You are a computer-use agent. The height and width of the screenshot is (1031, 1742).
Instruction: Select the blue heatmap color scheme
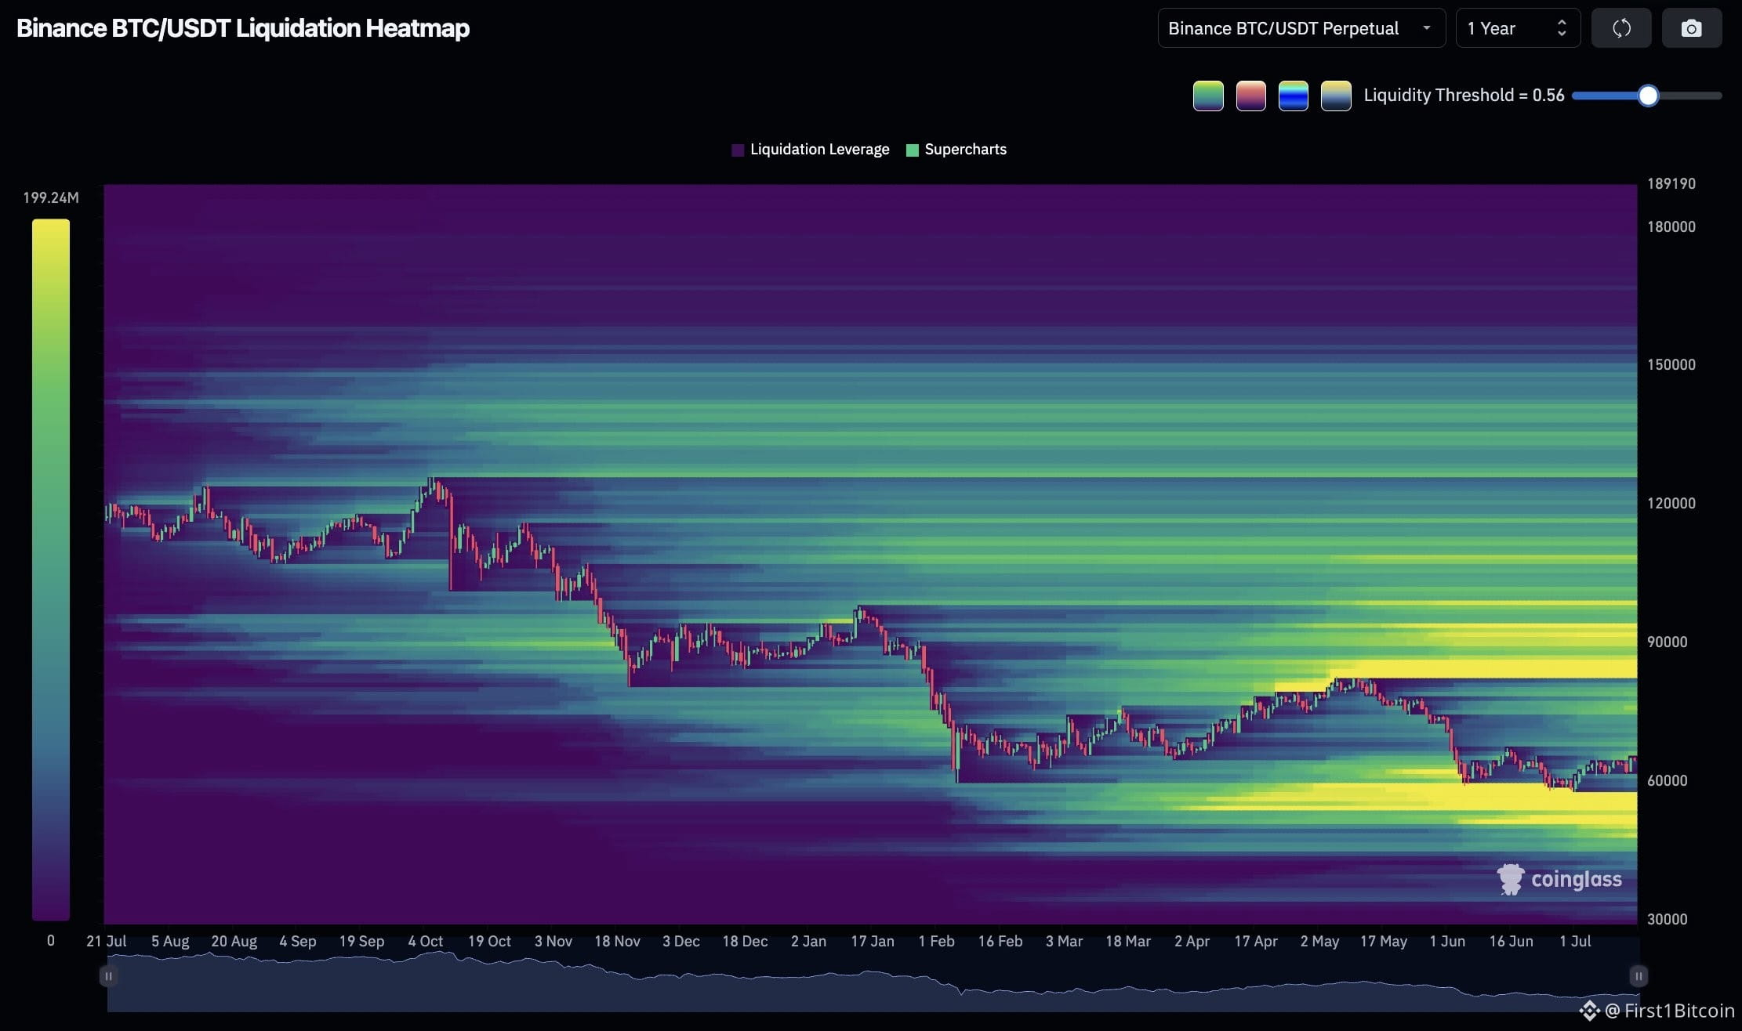(x=1294, y=96)
